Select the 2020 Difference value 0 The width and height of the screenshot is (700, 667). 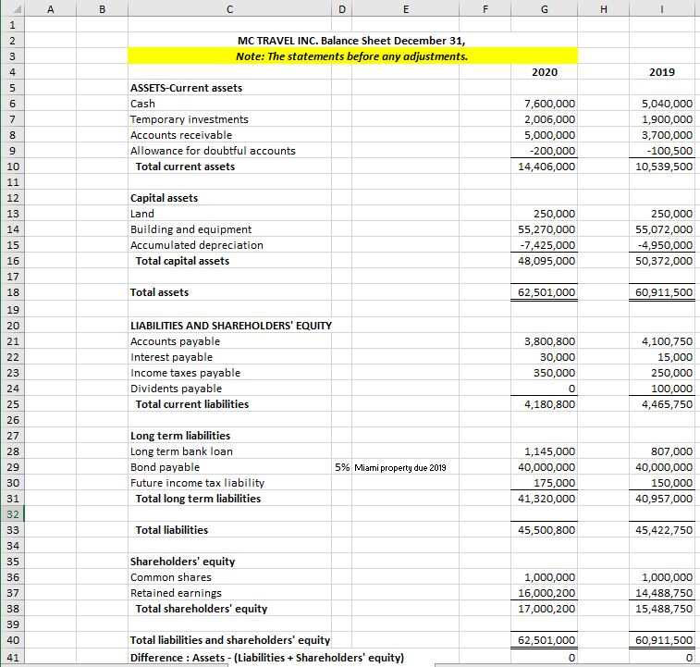(x=545, y=657)
